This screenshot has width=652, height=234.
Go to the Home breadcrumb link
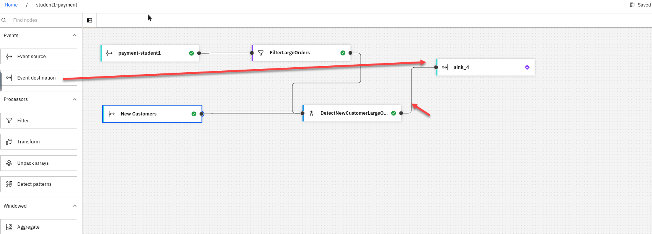point(11,5)
